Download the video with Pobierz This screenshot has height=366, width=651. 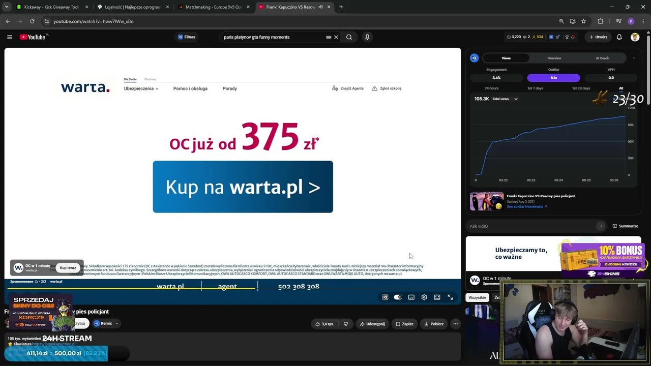(x=434, y=324)
